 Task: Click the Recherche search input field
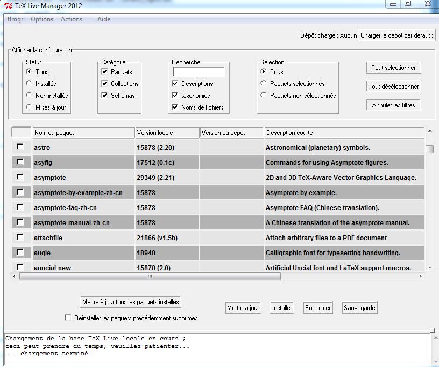click(199, 71)
